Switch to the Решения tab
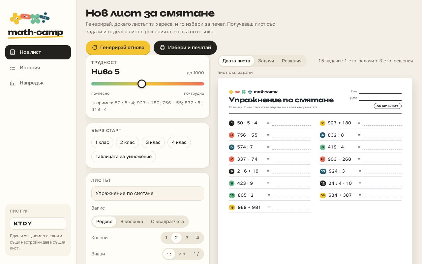The image size is (422, 264). (x=292, y=61)
